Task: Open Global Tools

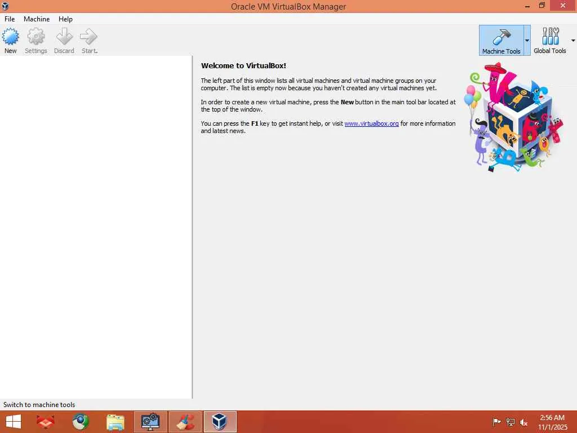Action: click(550, 41)
